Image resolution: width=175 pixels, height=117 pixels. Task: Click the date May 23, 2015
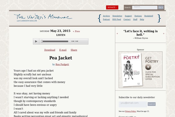[x=60, y=31]
